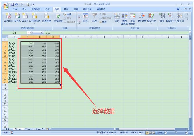The width and height of the screenshot is (194, 136).
Task: Click Remove Duplicates (删除重复项)
Action: [x=125, y=19]
